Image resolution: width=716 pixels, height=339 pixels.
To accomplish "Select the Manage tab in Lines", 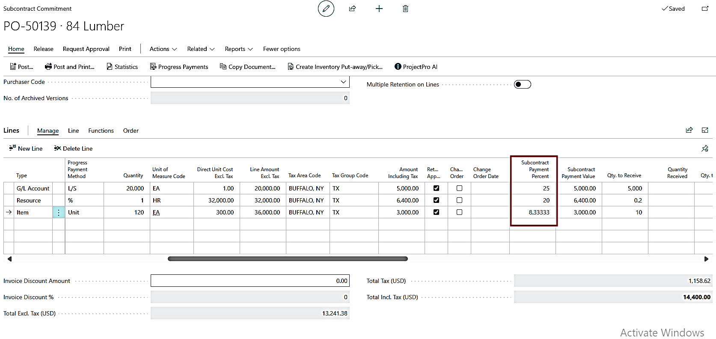I will pyautogui.click(x=48, y=131).
